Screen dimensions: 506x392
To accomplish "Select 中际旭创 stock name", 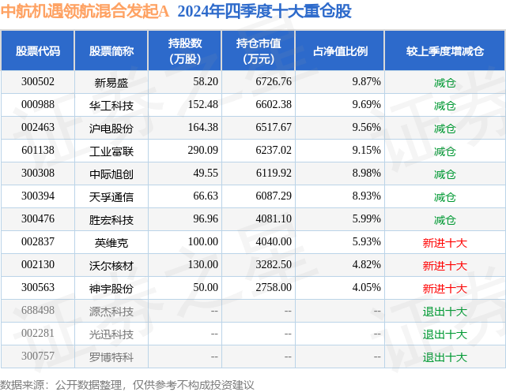I will click(111, 174).
